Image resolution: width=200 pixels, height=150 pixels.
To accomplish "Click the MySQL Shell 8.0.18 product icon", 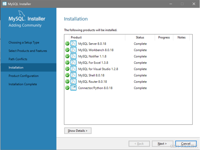I will [x=73, y=75].
